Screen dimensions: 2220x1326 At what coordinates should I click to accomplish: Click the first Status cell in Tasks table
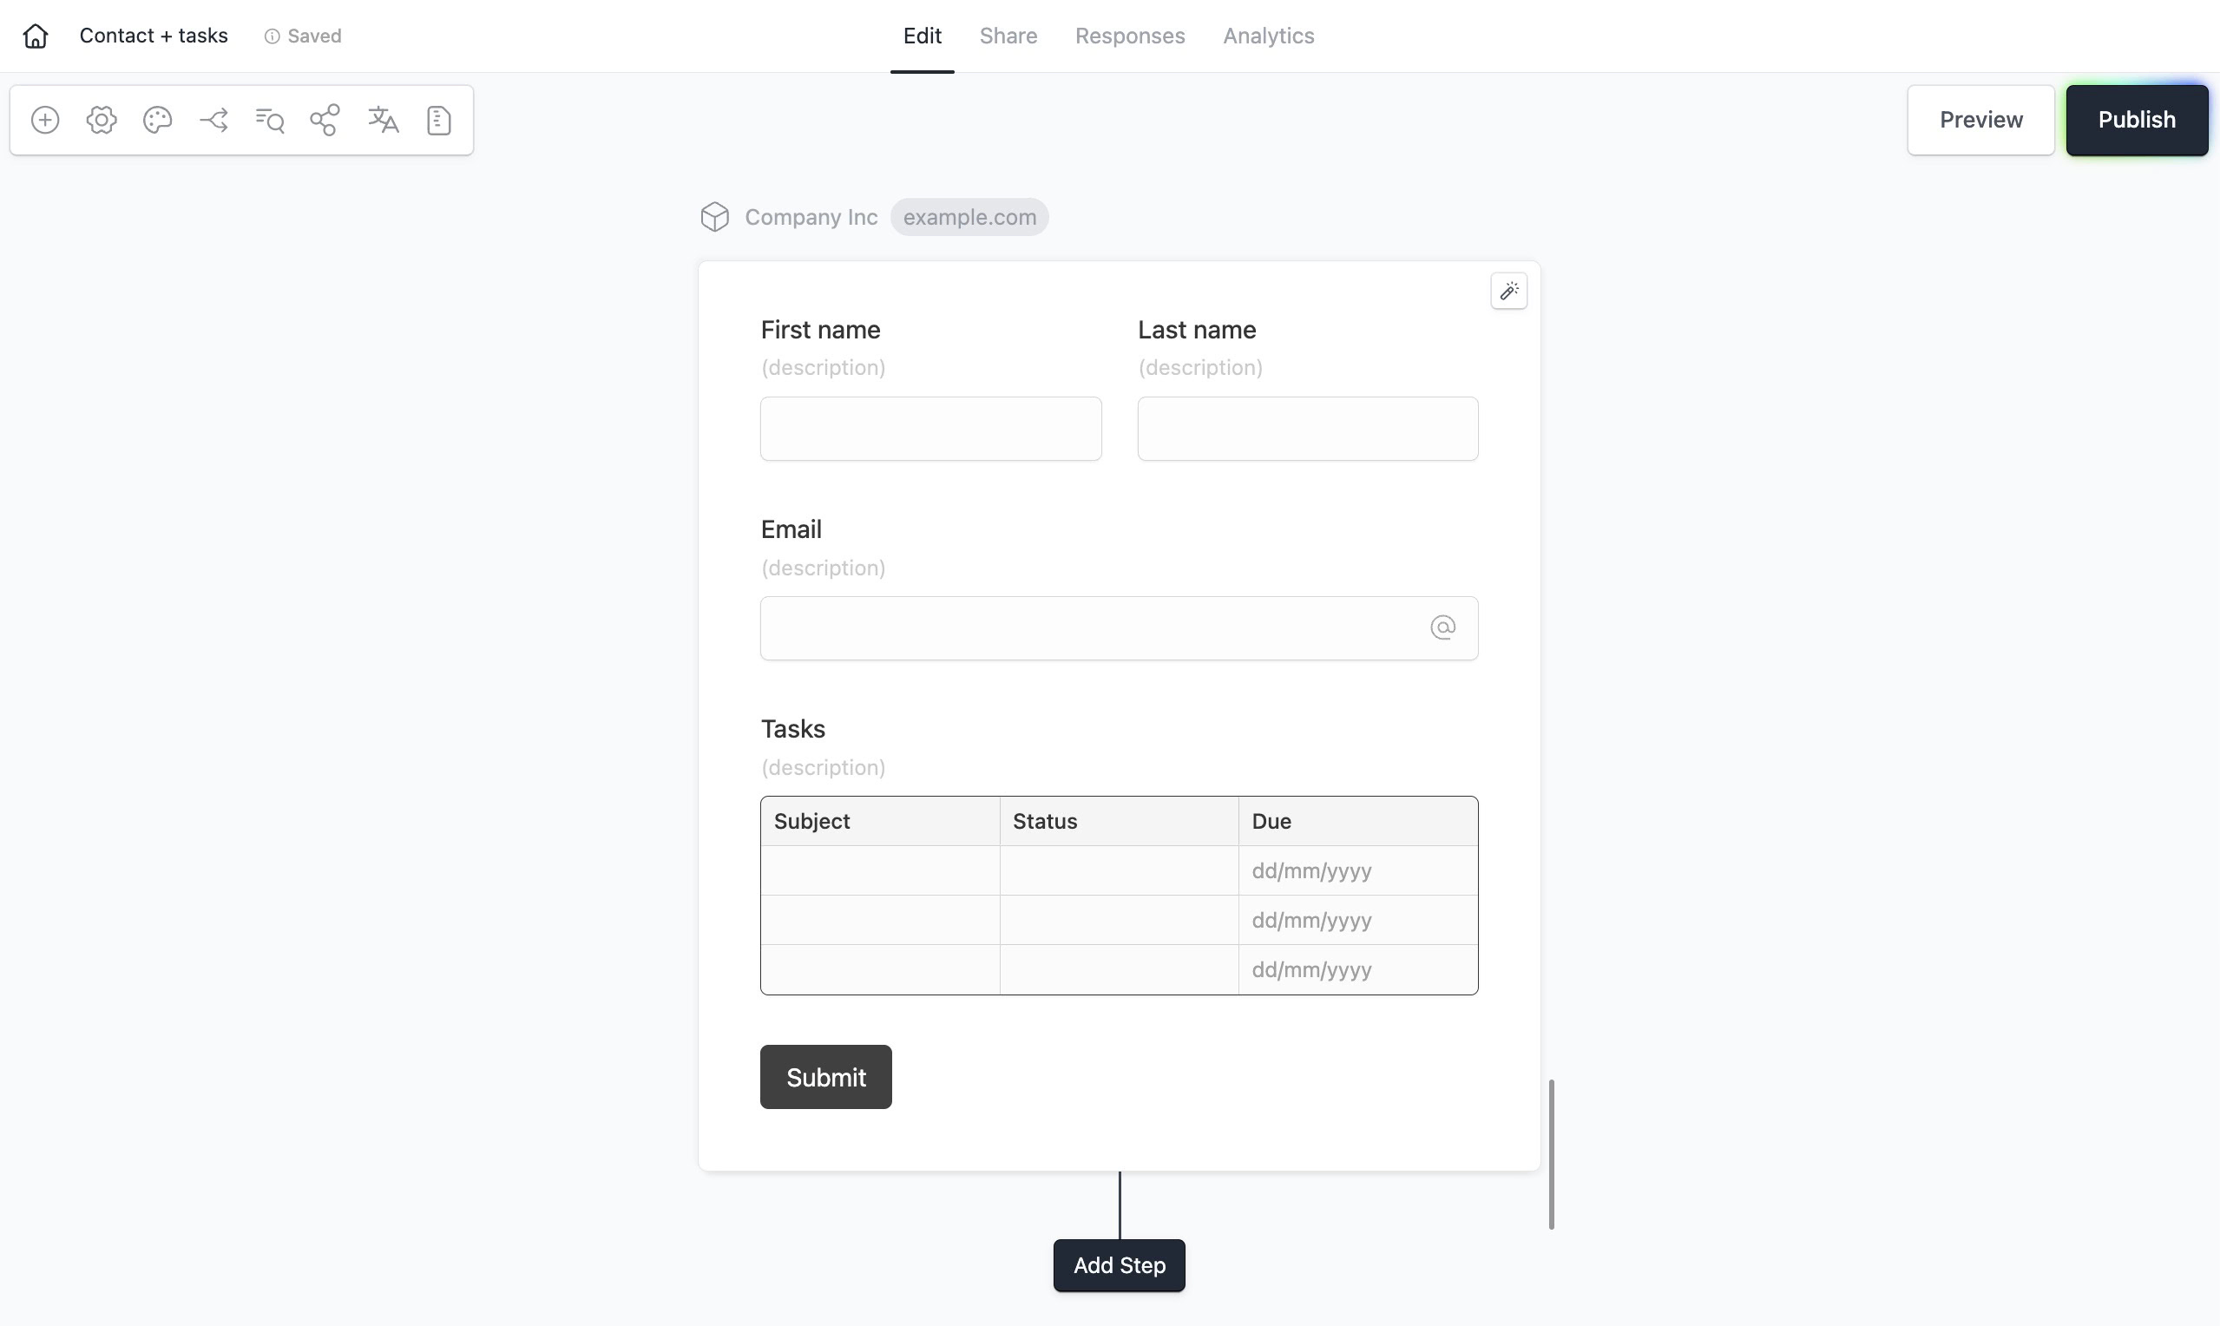pyautogui.click(x=1119, y=870)
